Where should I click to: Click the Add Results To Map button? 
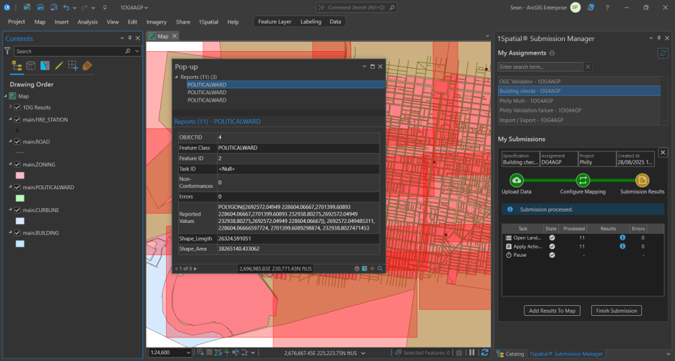(x=552, y=310)
